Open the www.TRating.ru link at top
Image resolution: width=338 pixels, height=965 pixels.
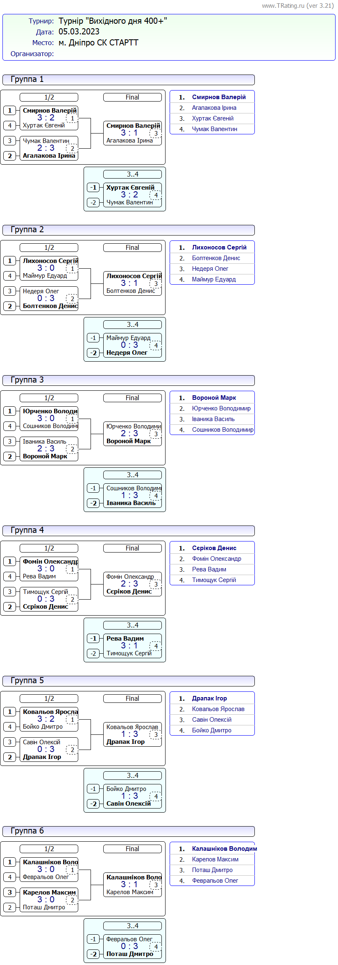tap(283, 6)
